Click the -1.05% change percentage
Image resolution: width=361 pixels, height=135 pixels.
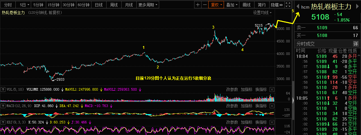[342, 20]
